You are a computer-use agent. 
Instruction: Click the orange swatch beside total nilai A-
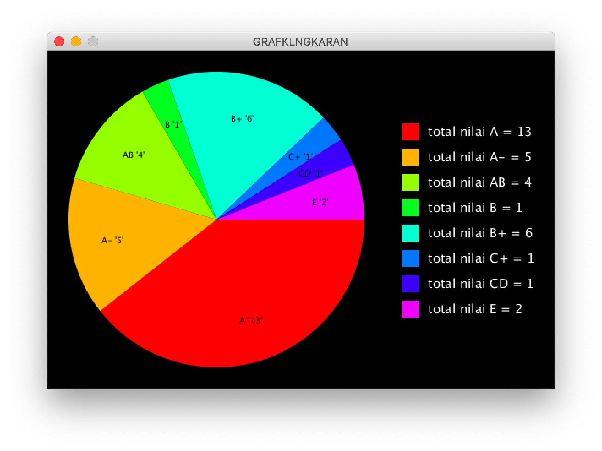[410, 157]
